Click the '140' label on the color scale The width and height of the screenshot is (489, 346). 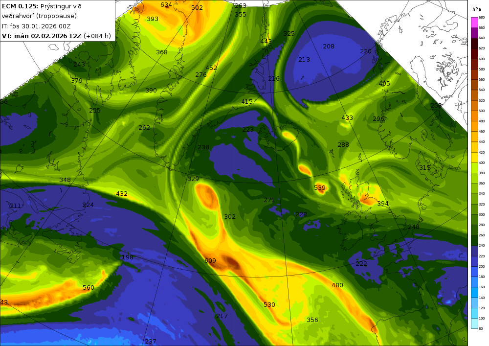(482, 298)
